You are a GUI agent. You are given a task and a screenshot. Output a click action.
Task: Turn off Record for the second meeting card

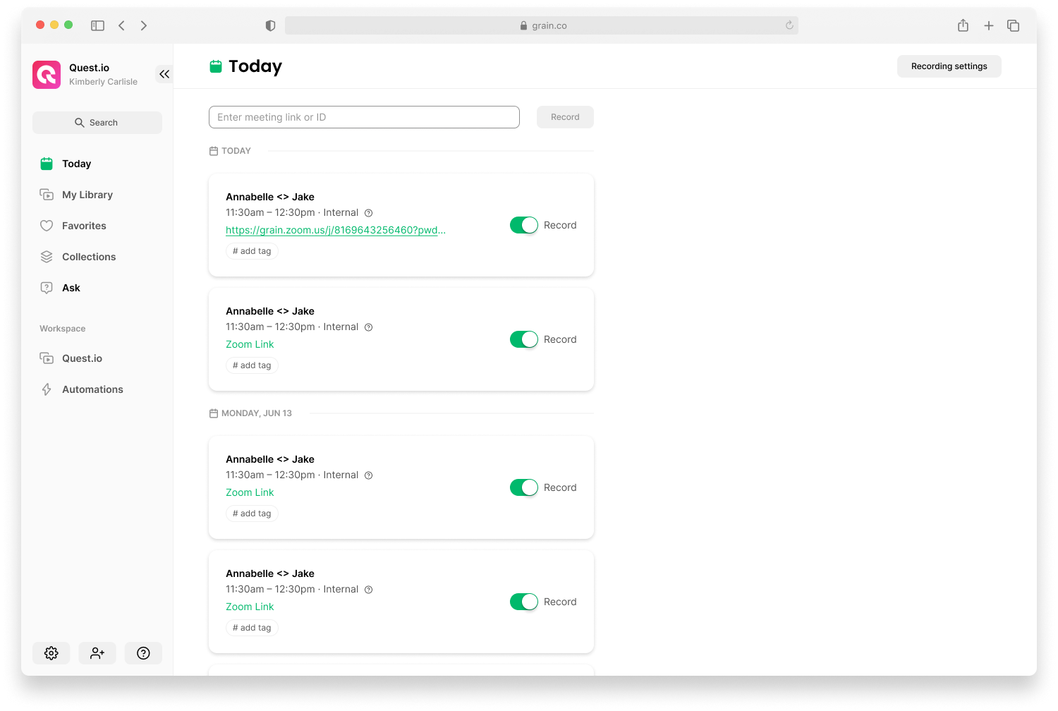click(523, 339)
